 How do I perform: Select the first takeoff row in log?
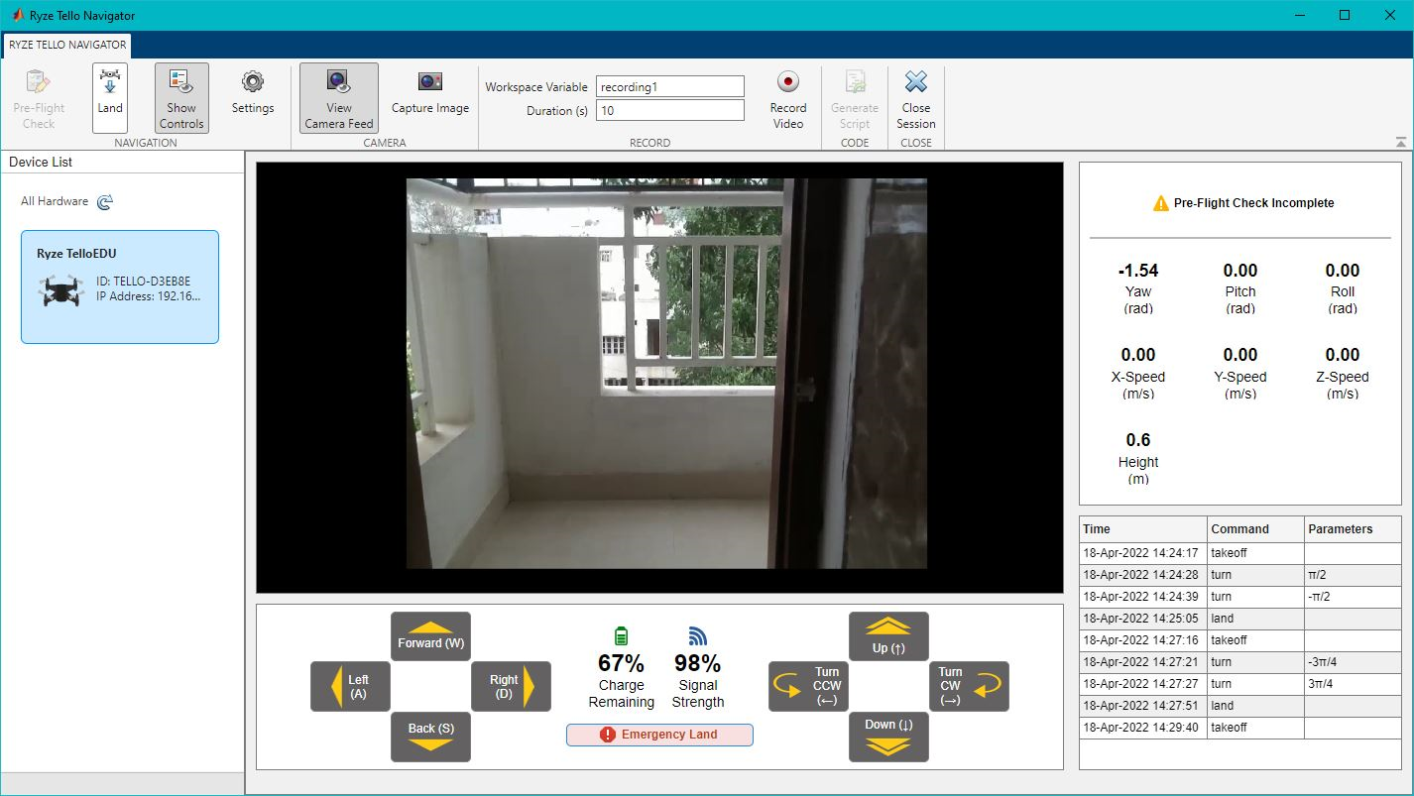(x=1239, y=553)
